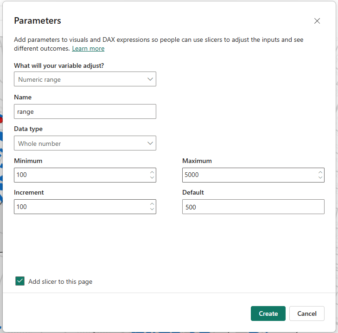Increase the Minimum value with up arrow
338x333 pixels.
[152, 173]
